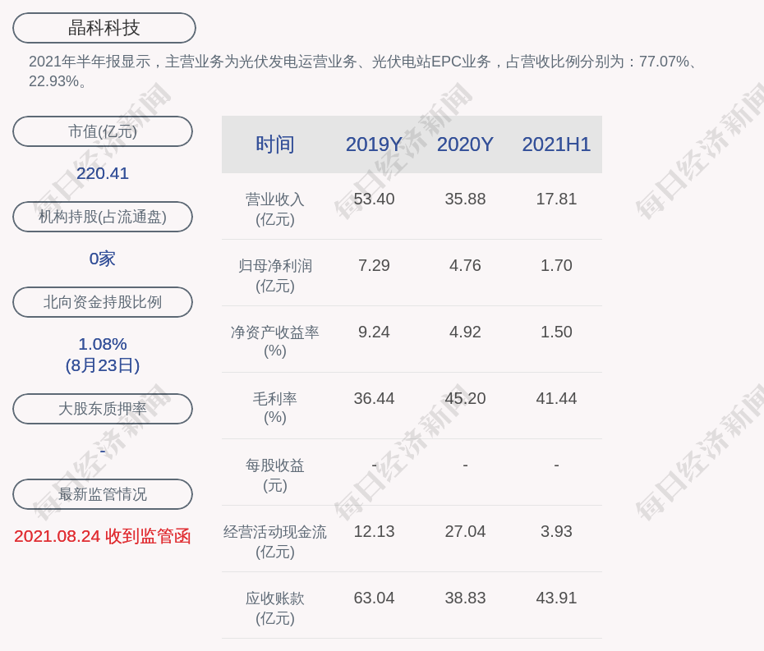Click the receivables value 38.83
764x651 pixels.
(465, 598)
